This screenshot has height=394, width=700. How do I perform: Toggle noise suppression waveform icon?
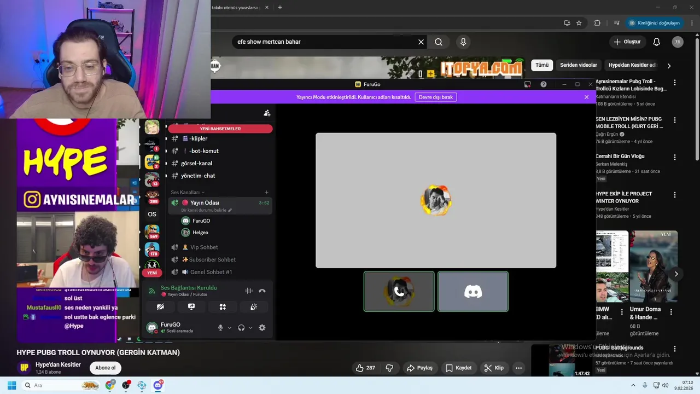coord(249,291)
